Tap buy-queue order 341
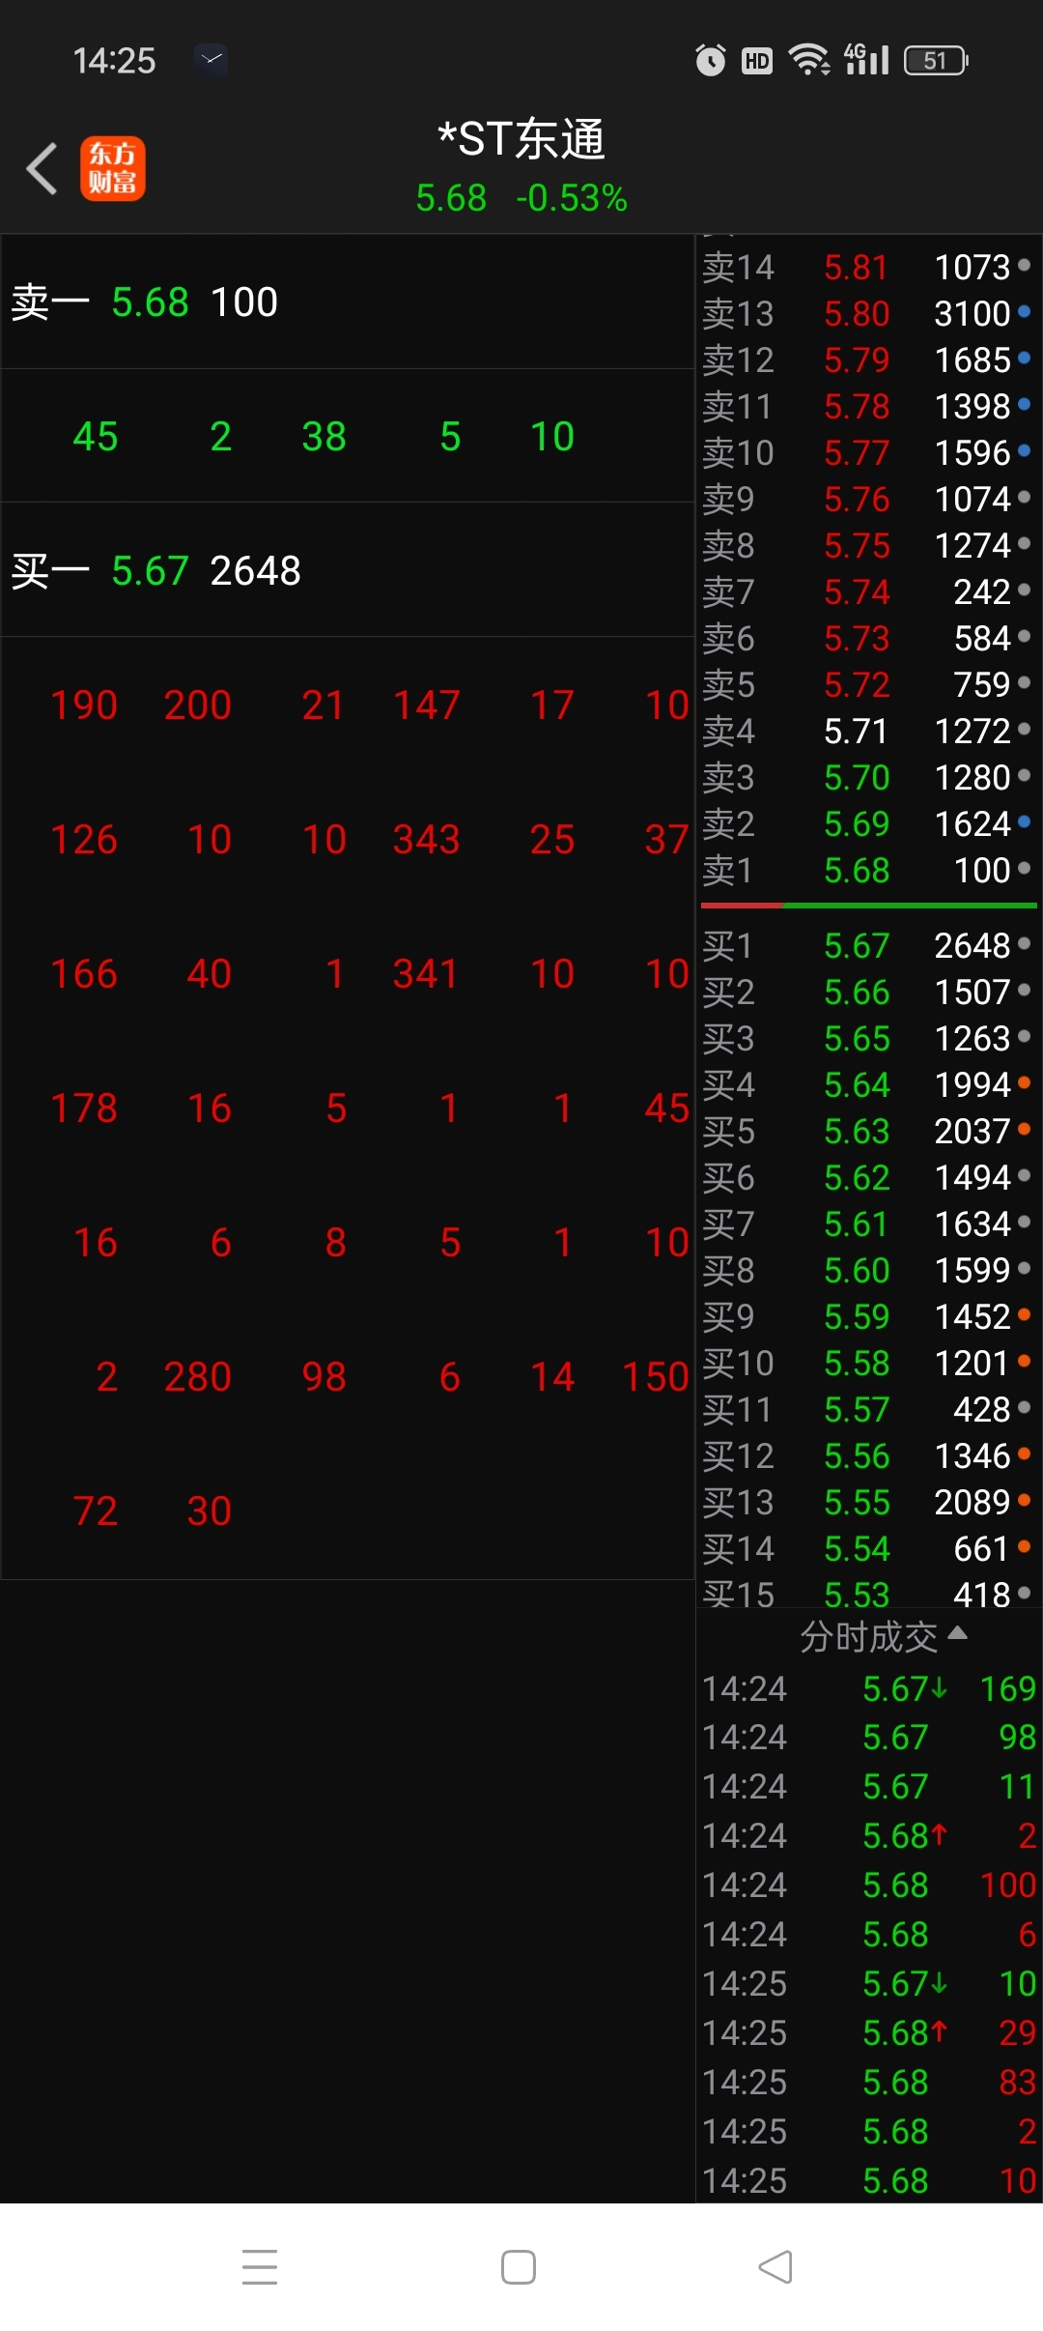Image resolution: width=1043 pixels, height=2331 pixels. coord(426,973)
